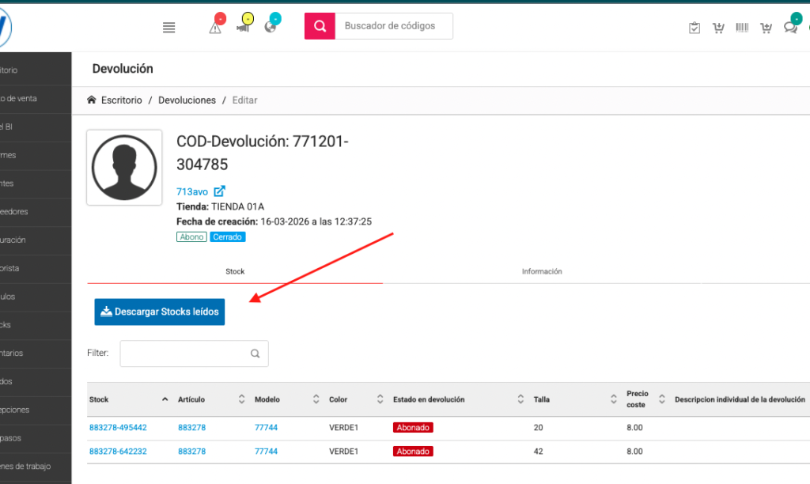Click the barcode scanner icon
This screenshot has width=810, height=484.
pyautogui.click(x=742, y=28)
